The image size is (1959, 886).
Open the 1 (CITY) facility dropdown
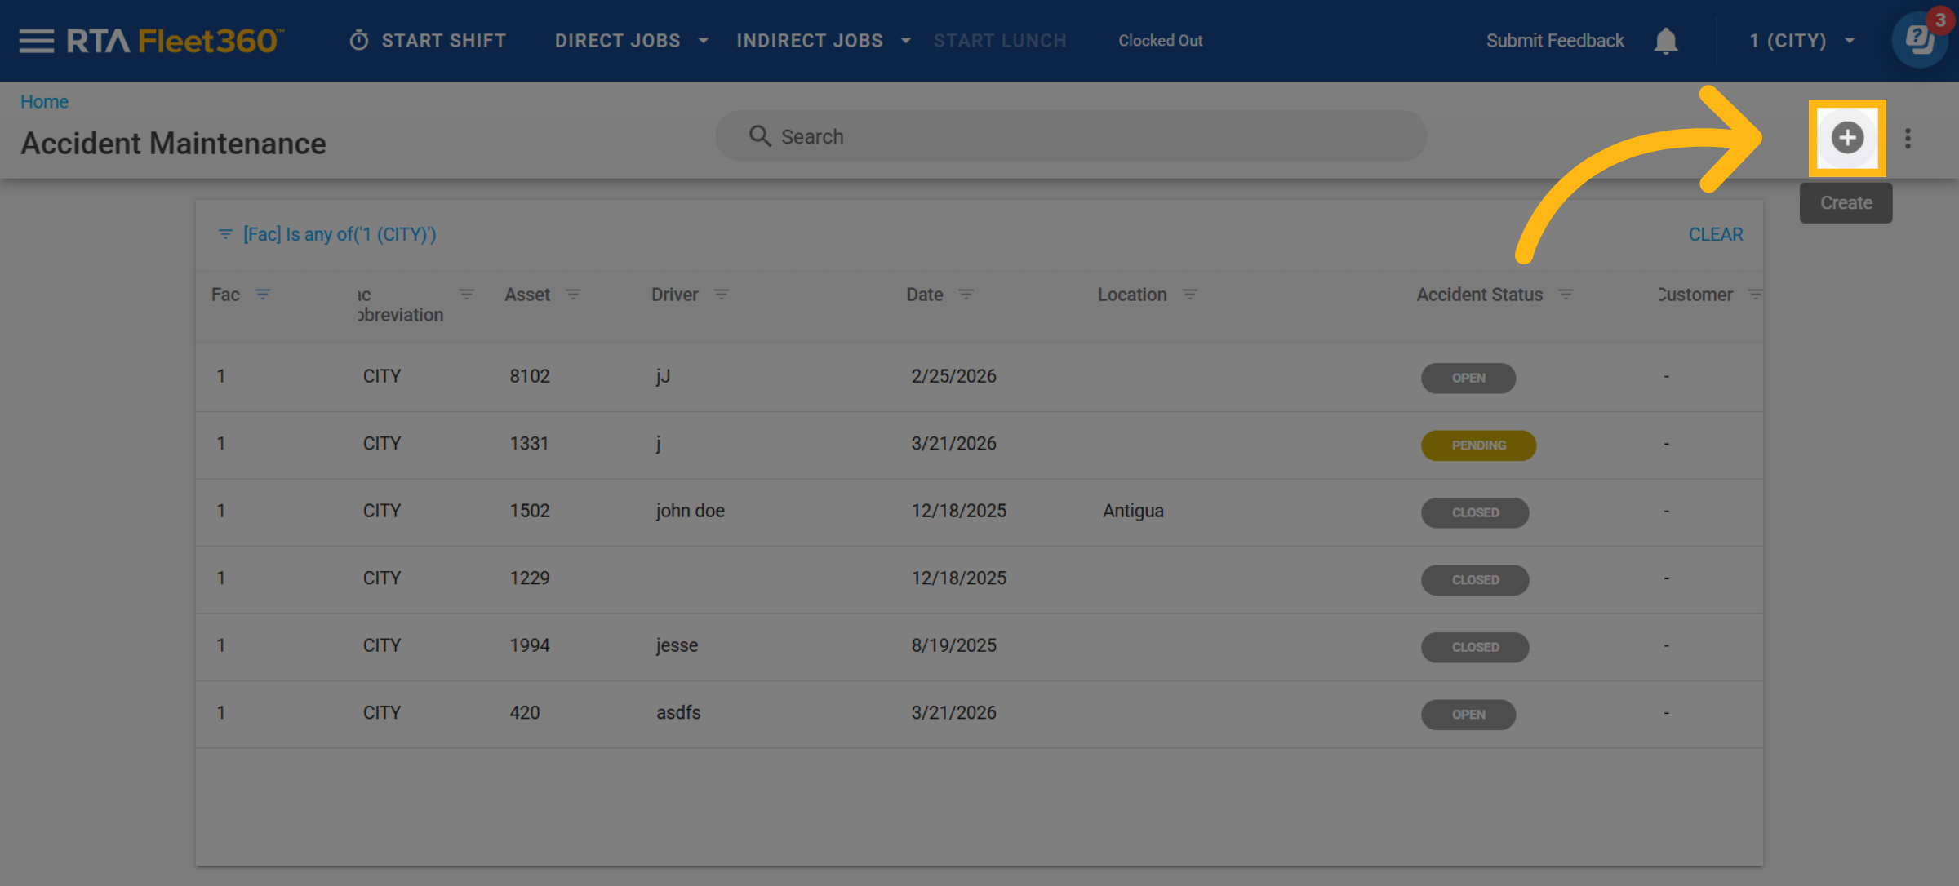point(1801,40)
